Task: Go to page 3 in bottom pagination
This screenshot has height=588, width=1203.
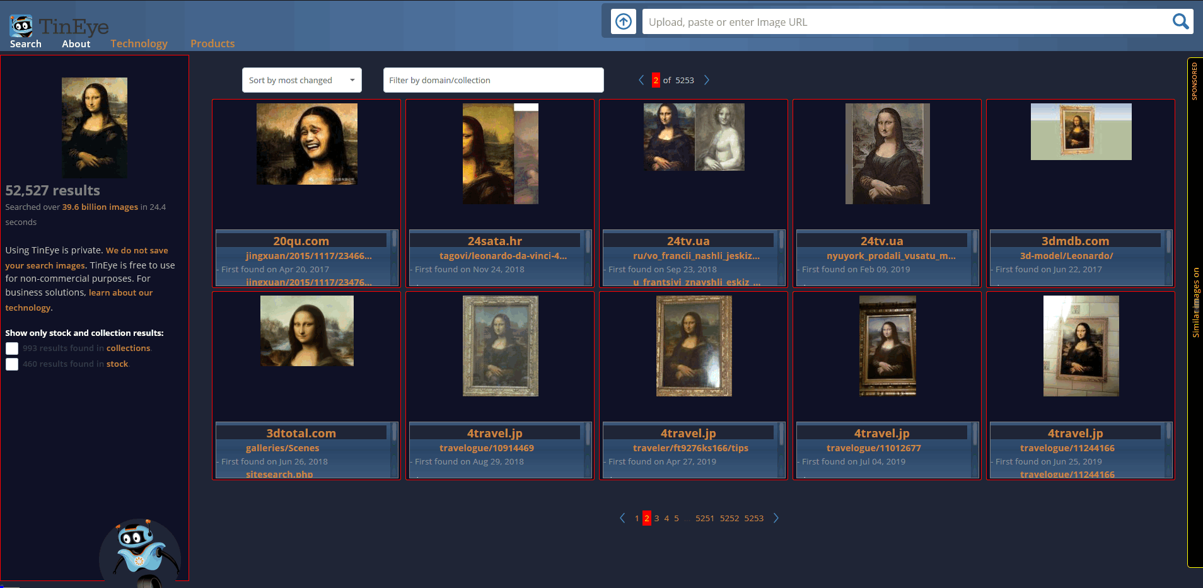Action: 656,518
